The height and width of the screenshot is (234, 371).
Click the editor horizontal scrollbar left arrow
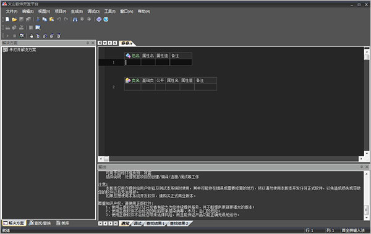(101, 159)
